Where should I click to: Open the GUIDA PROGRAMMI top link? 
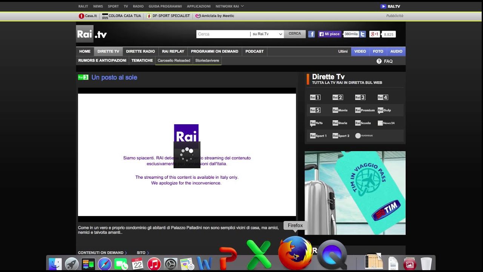pos(165,6)
